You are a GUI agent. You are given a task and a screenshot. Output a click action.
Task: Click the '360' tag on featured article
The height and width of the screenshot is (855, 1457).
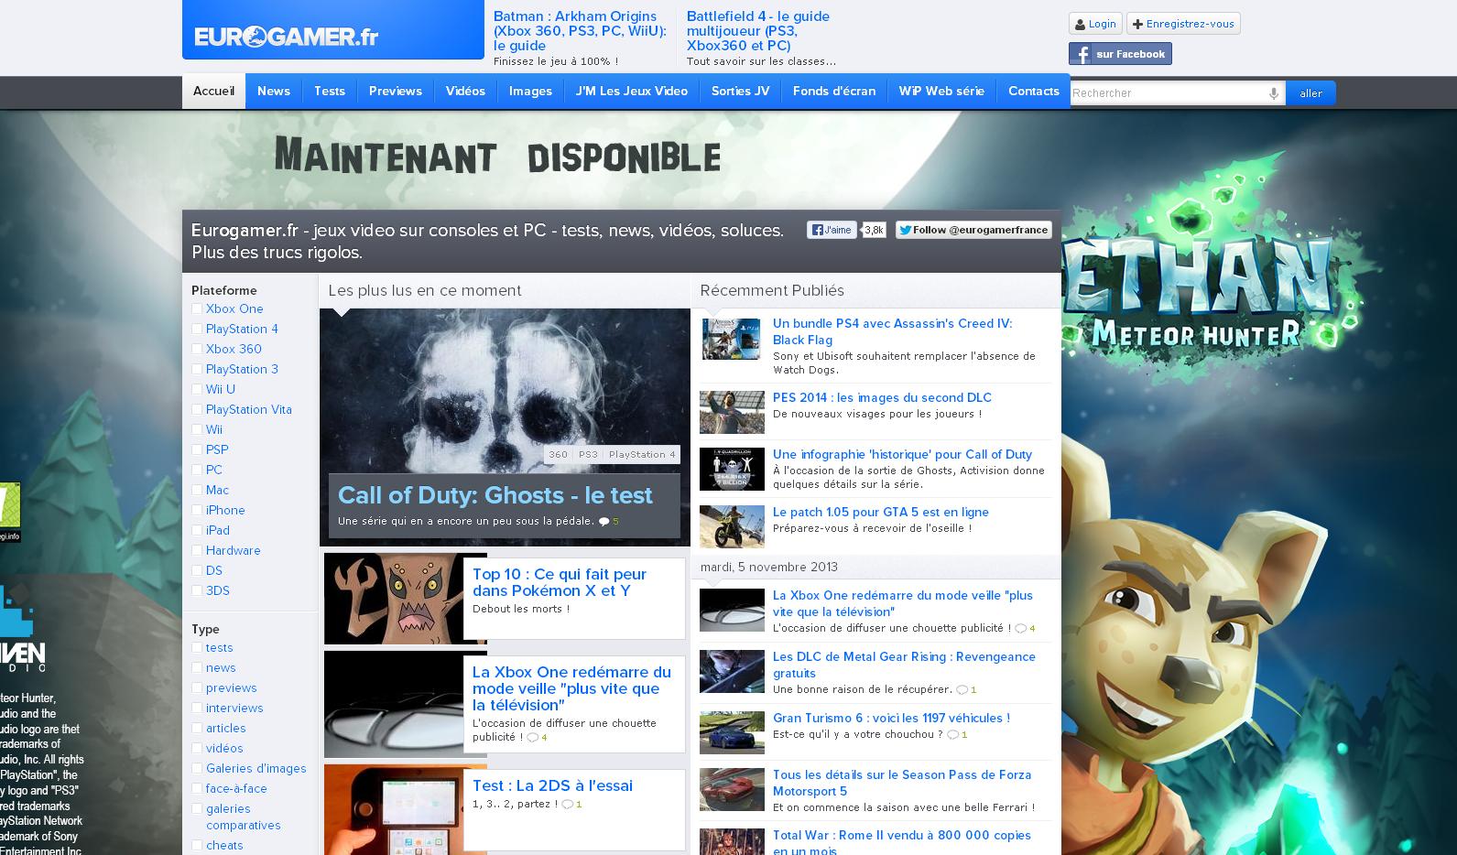click(x=558, y=455)
